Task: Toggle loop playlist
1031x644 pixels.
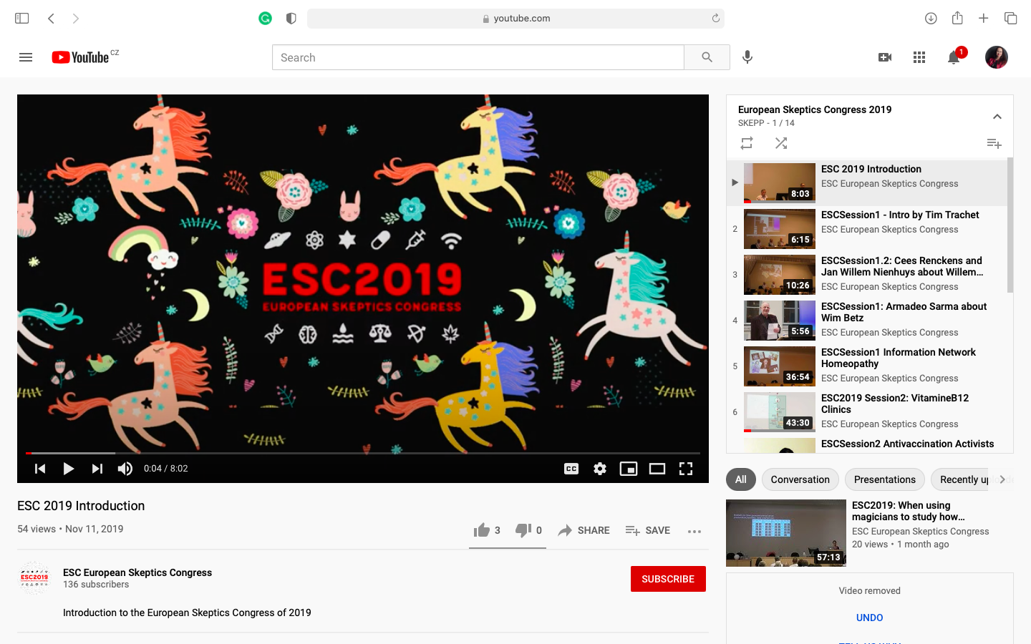Action: pyautogui.click(x=747, y=143)
